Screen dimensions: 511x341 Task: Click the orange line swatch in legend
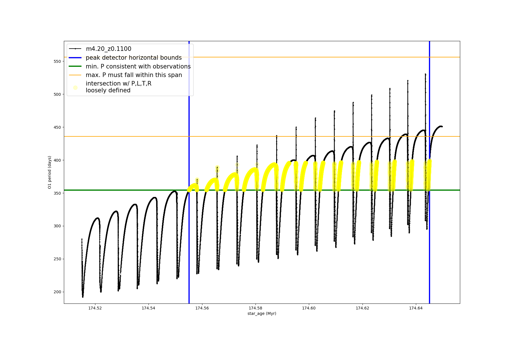pyautogui.click(x=75, y=75)
